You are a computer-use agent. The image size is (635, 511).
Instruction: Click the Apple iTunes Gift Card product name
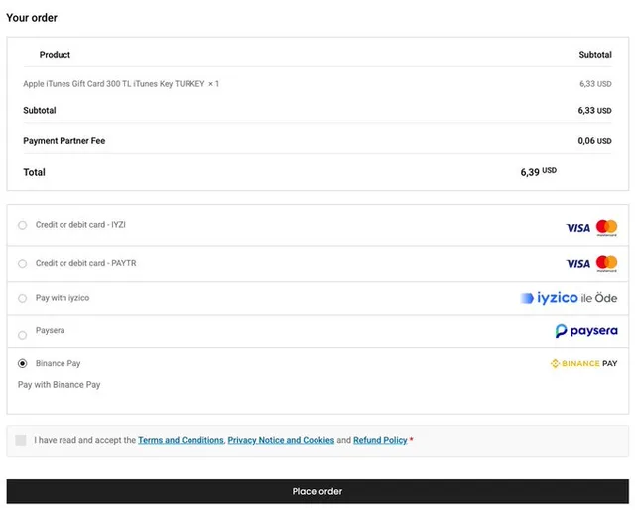114,84
